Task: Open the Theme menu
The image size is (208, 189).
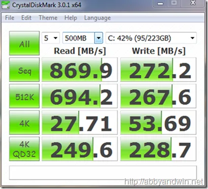Action: (48, 18)
